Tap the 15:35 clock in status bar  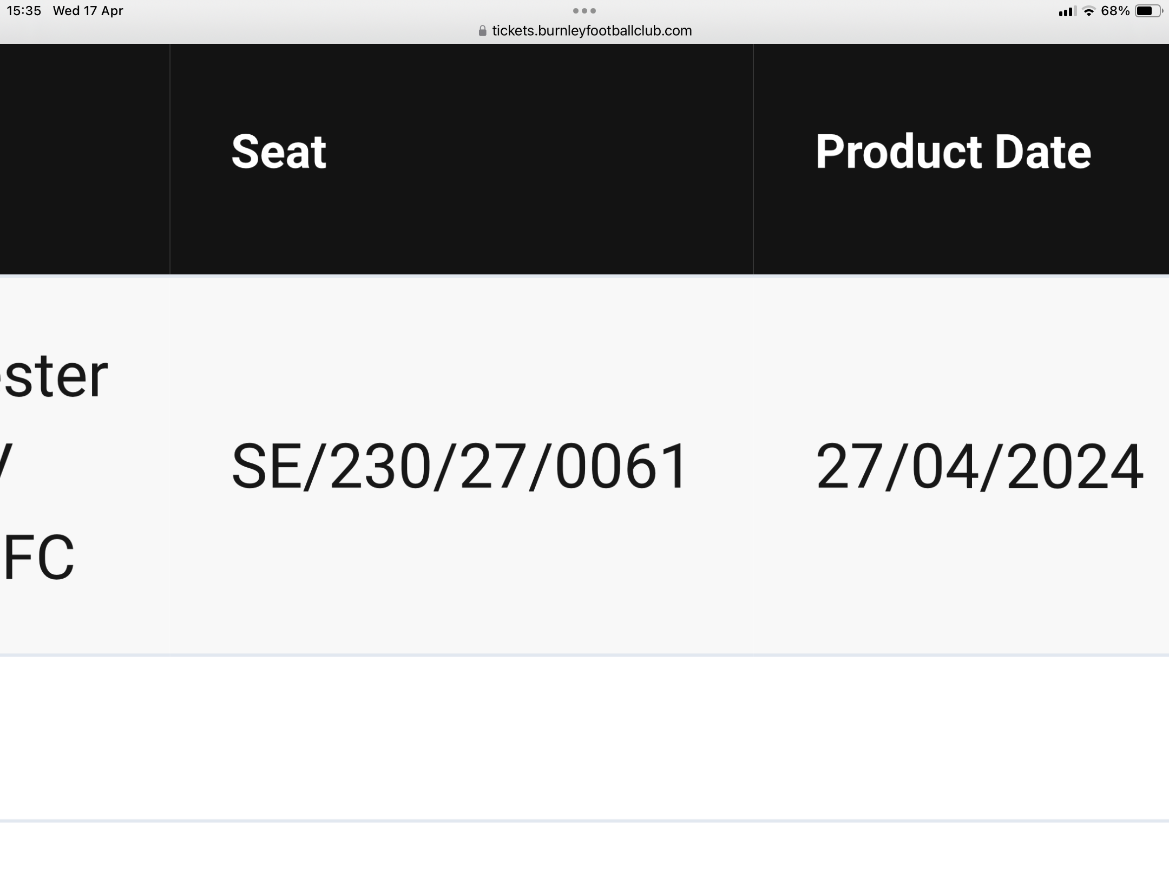24,11
